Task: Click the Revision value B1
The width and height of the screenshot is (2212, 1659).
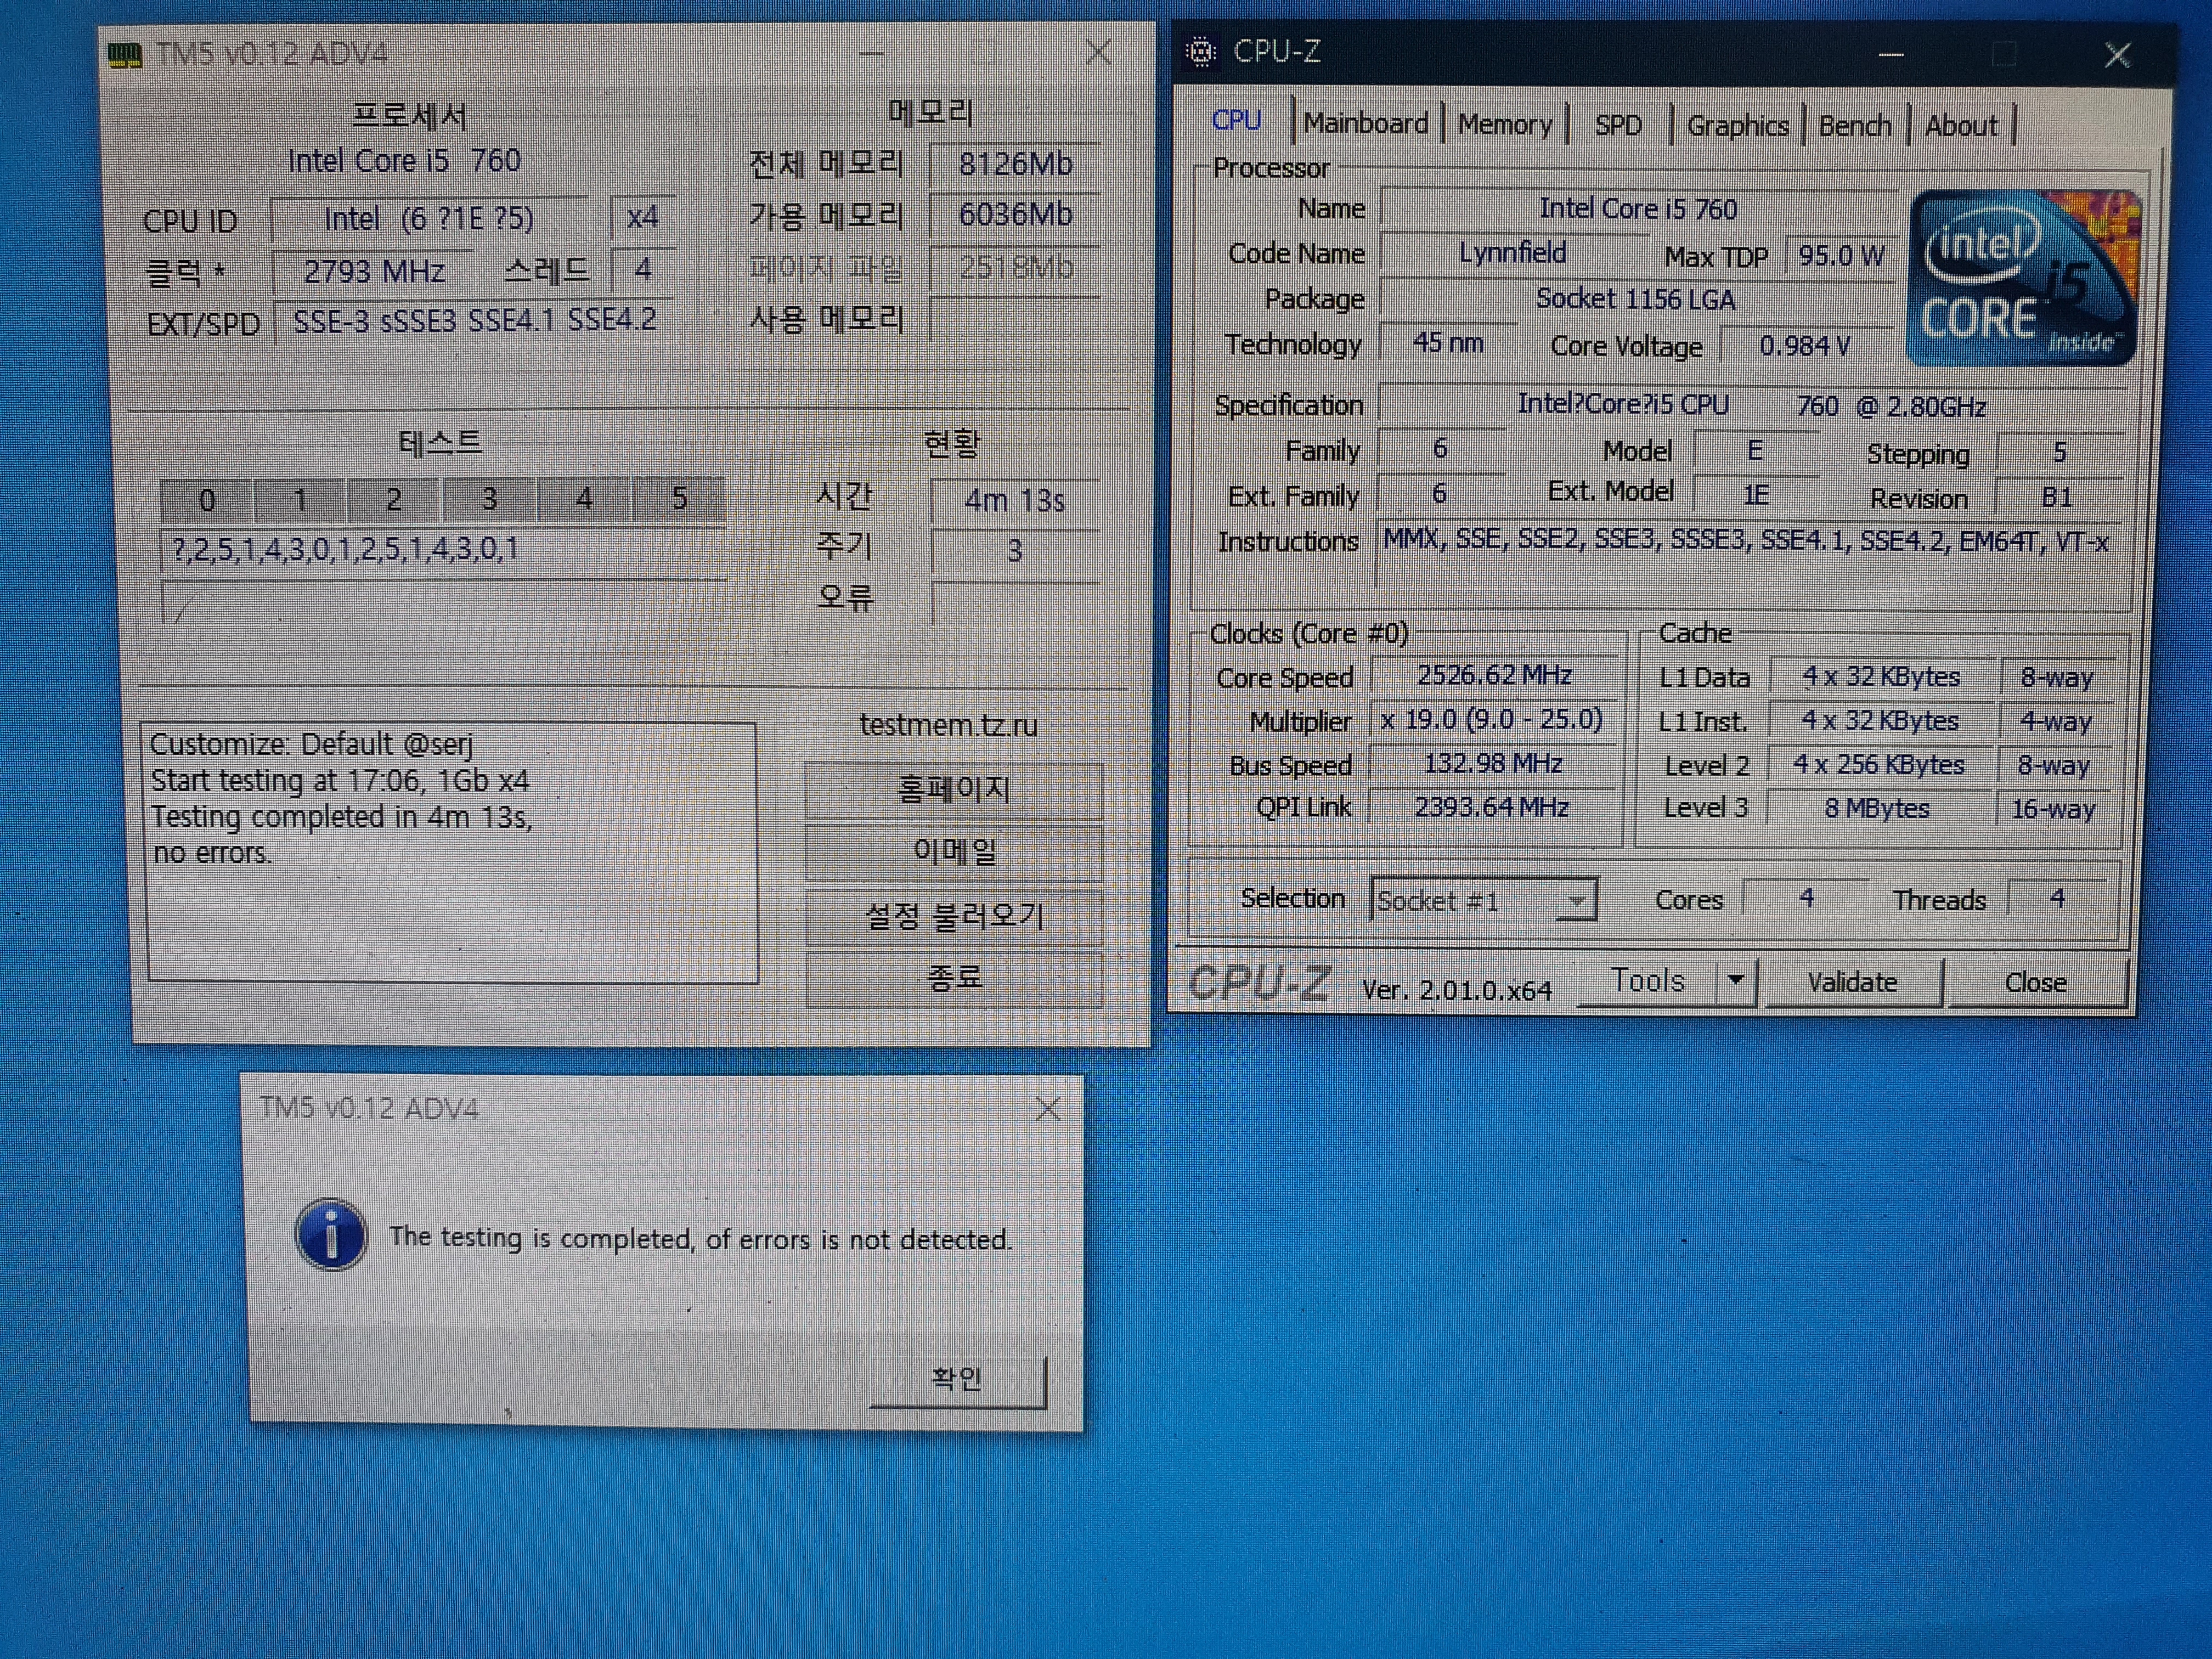Action: 2058,498
